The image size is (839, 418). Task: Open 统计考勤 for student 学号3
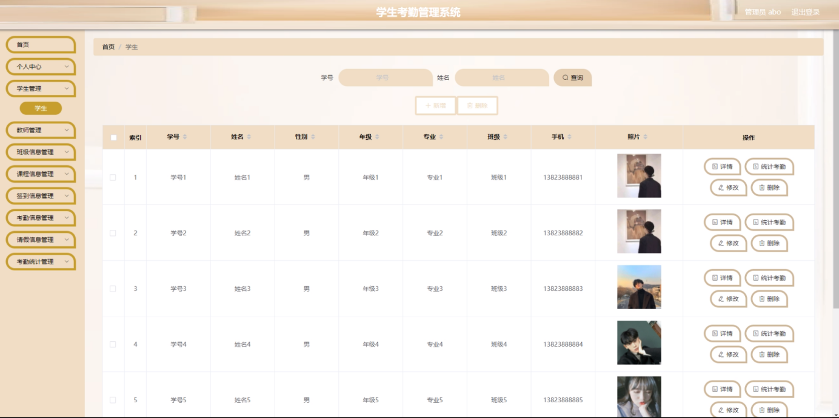(769, 278)
